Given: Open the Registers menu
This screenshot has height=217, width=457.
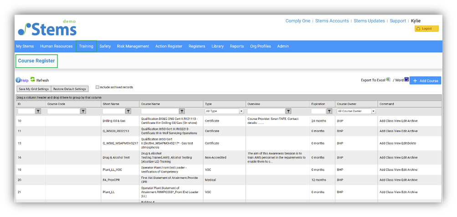Looking at the screenshot, I should (x=197, y=46).
